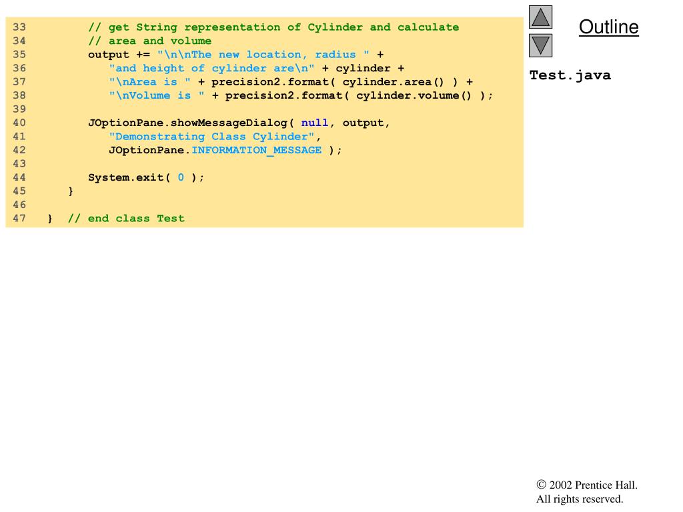Click JOptionPane.showMessageDialog on line 40
The width and height of the screenshot is (683, 512).
(187, 123)
